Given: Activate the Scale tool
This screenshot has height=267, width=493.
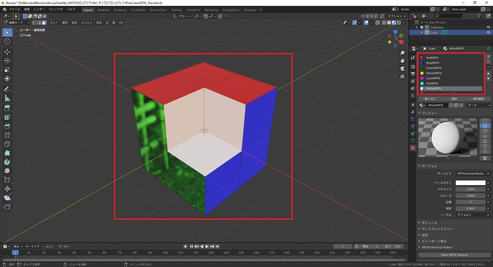Looking at the screenshot, I should point(7,69).
